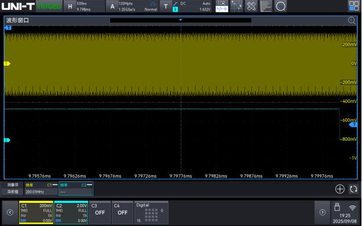The image size is (362, 226).
Task: Click the 9.79976ms time axis label
Action: [322, 176]
